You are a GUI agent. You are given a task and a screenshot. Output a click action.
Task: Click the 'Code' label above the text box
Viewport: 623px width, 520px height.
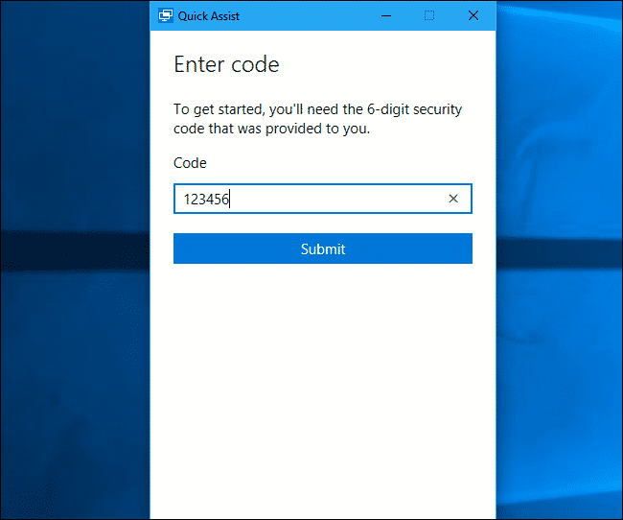click(190, 163)
